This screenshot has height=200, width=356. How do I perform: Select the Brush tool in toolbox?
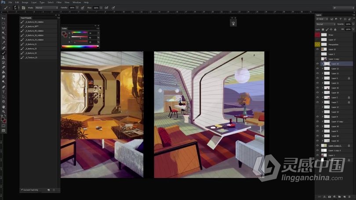[4, 53]
